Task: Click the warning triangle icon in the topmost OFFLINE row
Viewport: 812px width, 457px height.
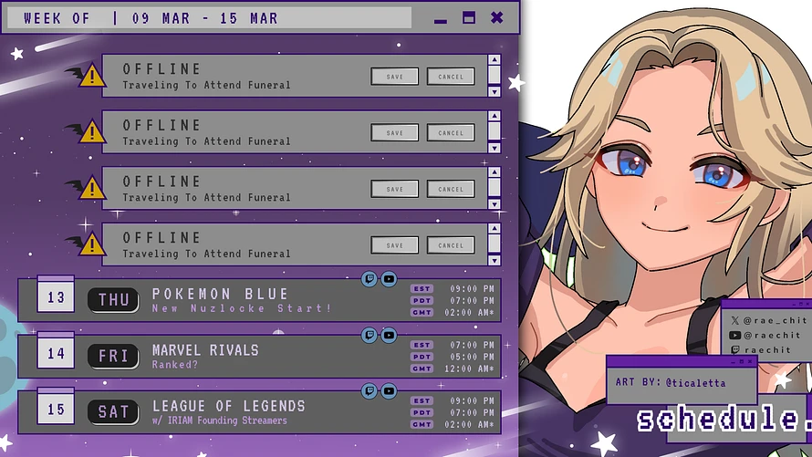Action: click(x=92, y=77)
